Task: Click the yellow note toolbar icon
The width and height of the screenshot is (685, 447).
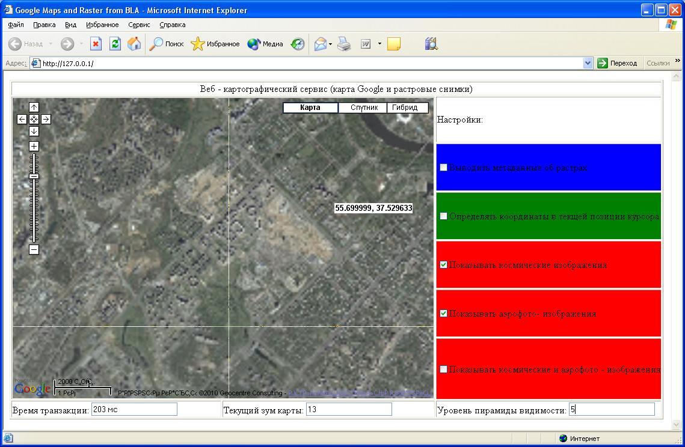Action: 393,44
